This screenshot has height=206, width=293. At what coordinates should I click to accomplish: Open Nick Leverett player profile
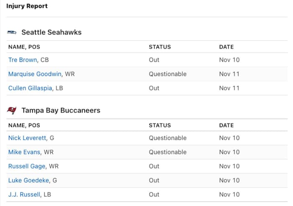[x=27, y=138]
